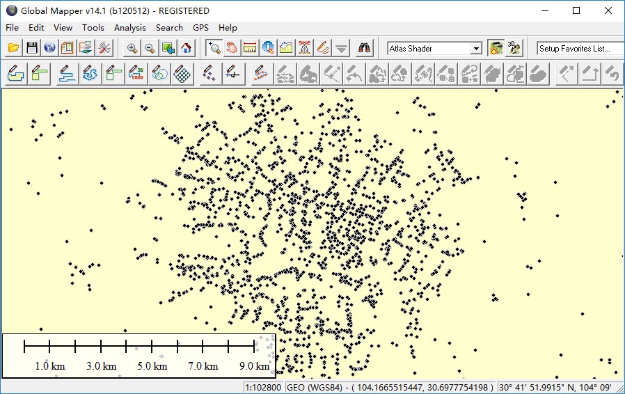The width and height of the screenshot is (625, 394).
Task: Open the Setup Favorites List combo box
Action: pyautogui.click(x=580, y=49)
